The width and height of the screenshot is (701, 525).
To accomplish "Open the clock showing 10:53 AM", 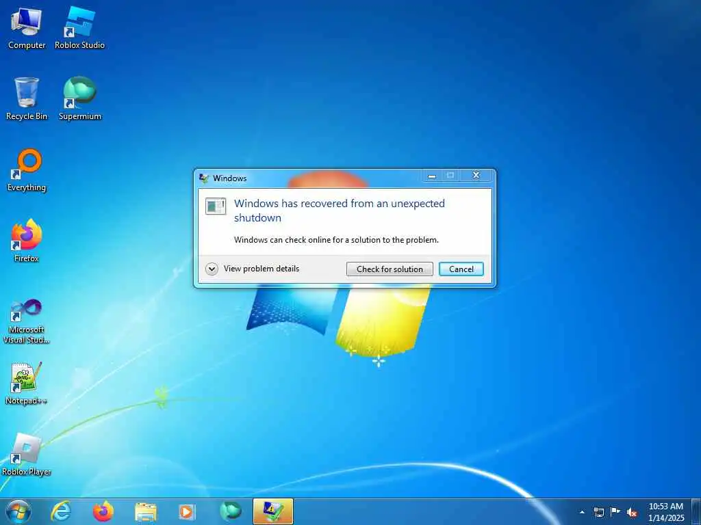I will click(665, 512).
